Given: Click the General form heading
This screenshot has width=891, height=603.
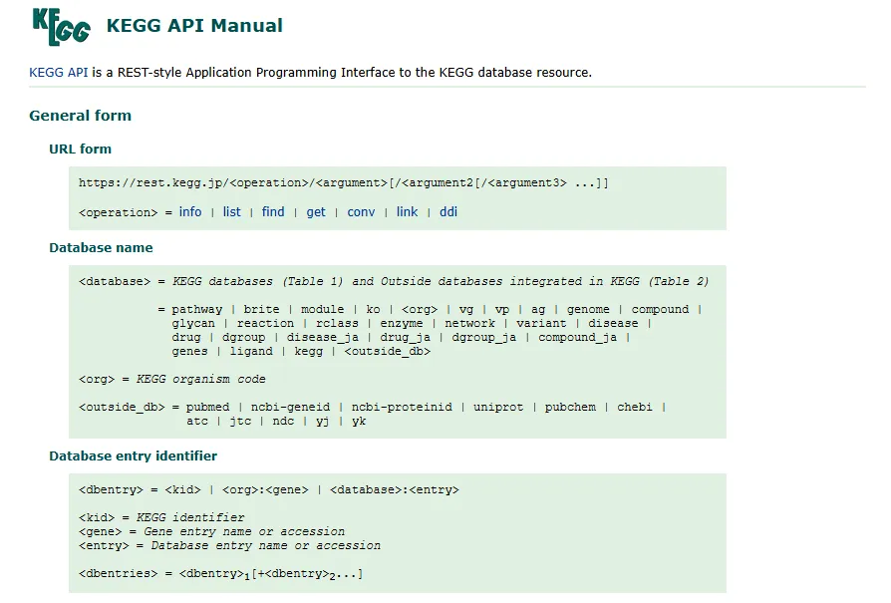Looking at the screenshot, I should click(x=80, y=116).
